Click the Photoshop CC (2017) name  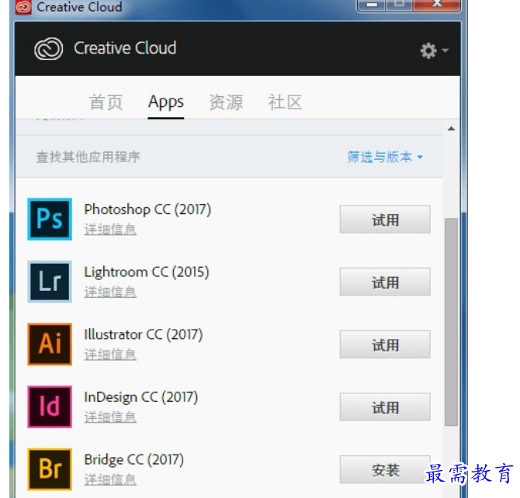click(x=147, y=209)
